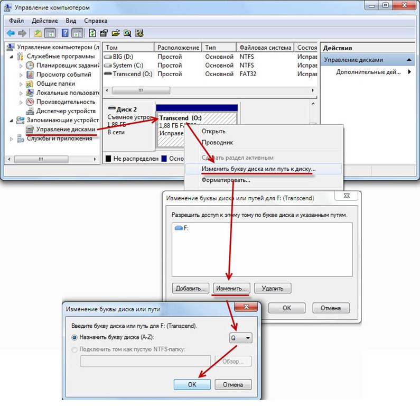Expand the 'Службы и приложения' tree node
This screenshot has height=406, width=420.
12,139
